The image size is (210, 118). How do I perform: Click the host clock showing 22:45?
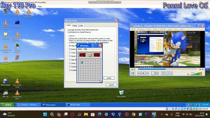pos(199,114)
